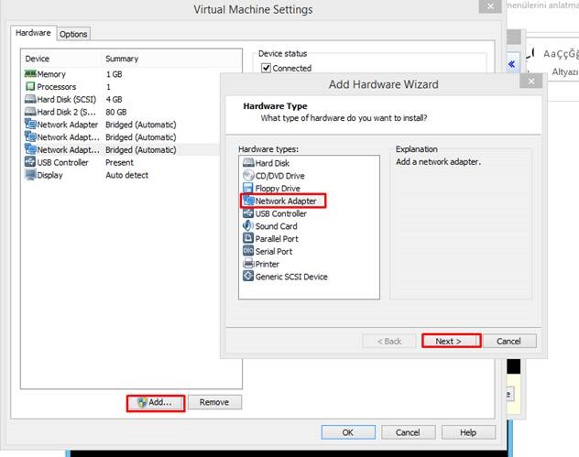579x457 pixels.
Task: Click Hard Disk 2 drive icon
Action: click(30, 112)
